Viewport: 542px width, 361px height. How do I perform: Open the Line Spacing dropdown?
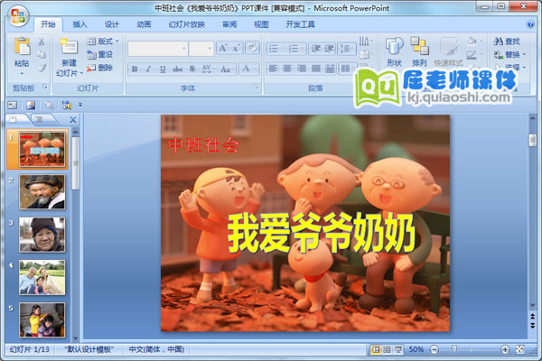tap(346, 49)
